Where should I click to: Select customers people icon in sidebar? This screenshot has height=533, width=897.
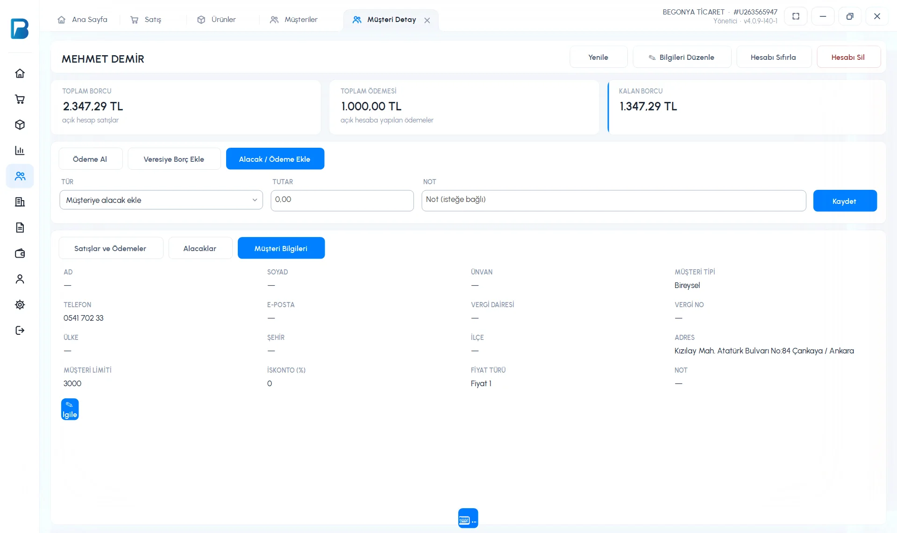tap(20, 176)
